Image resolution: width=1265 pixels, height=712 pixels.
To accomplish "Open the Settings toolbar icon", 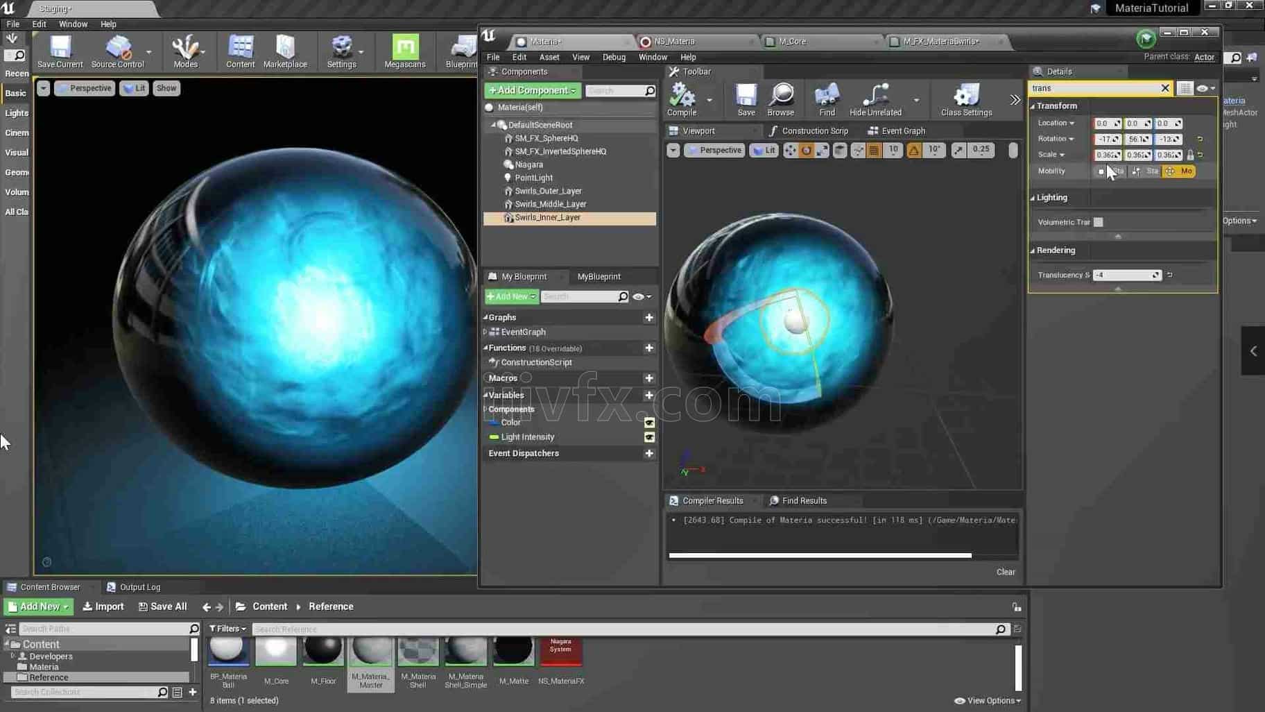I will 341,51.
